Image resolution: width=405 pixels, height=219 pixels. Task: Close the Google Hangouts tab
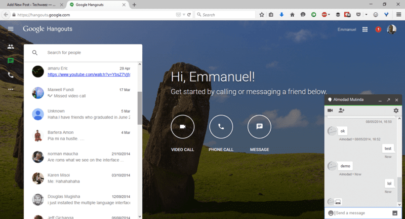coord(124,5)
